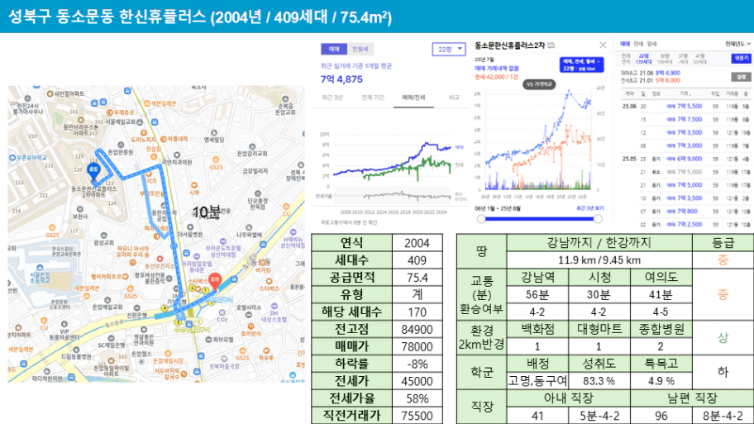Click blue button beside the 41평 option

(741, 58)
